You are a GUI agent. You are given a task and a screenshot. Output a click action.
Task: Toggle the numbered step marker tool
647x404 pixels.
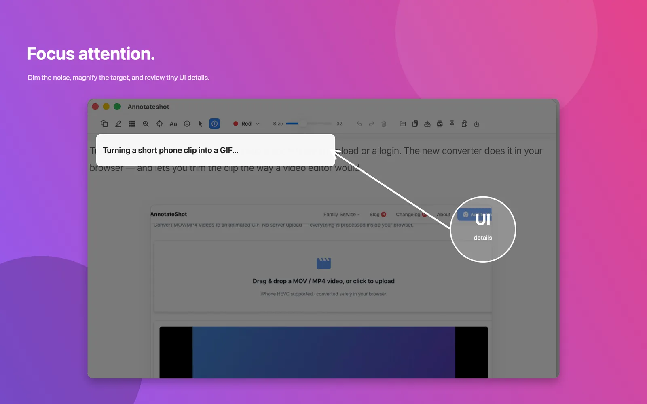click(214, 124)
